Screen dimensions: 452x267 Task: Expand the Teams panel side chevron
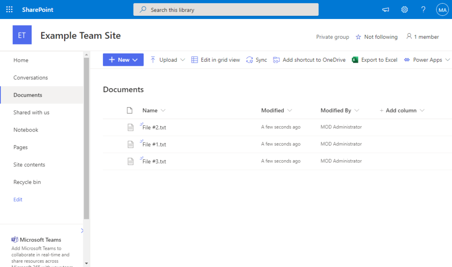[x=82, y=231]
